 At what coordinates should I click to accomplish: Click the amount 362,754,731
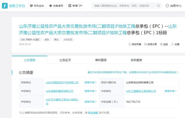pyautogui.click(x=133, y=102)
